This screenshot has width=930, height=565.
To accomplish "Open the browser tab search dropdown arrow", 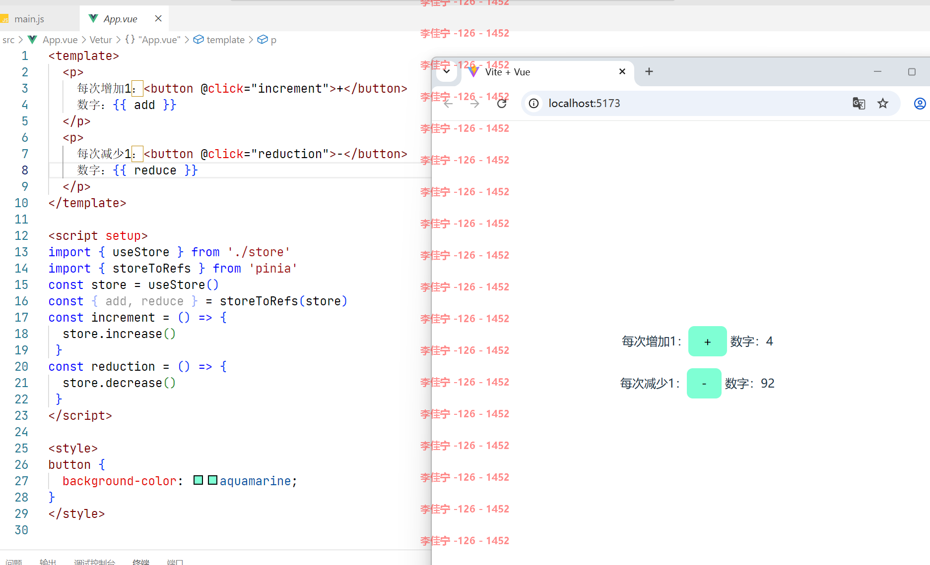I will click(x=446, y=71).
